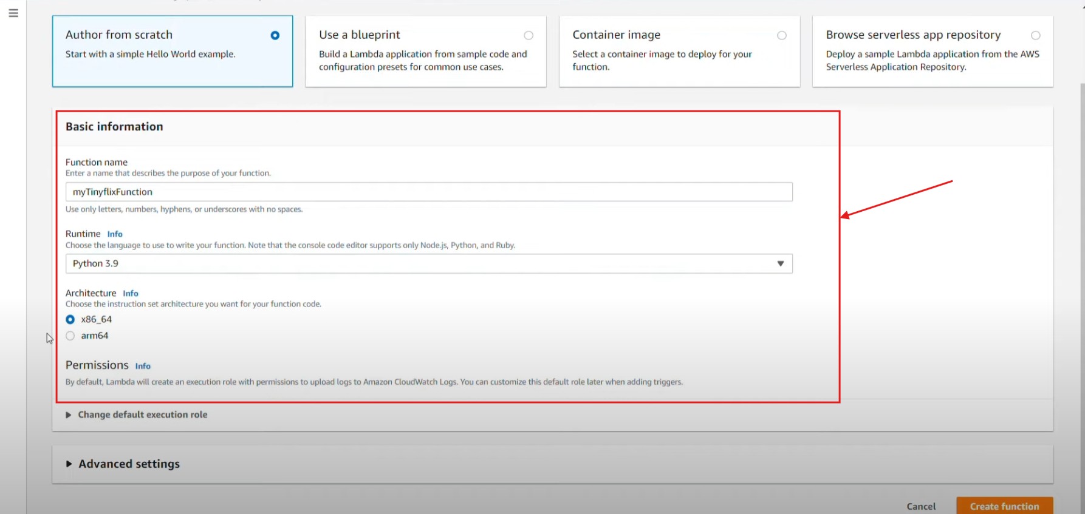Click the Container image card description
Viewport: 1085px width, 514px height.
coord(662,60)
